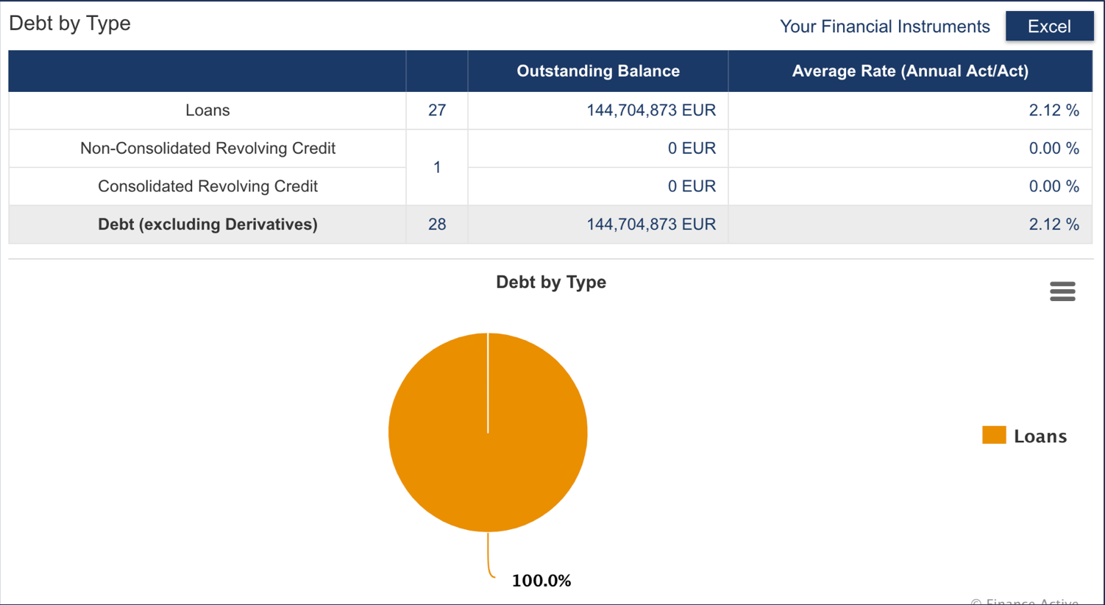Click the Outstanding Balance column header

(597, 71)
